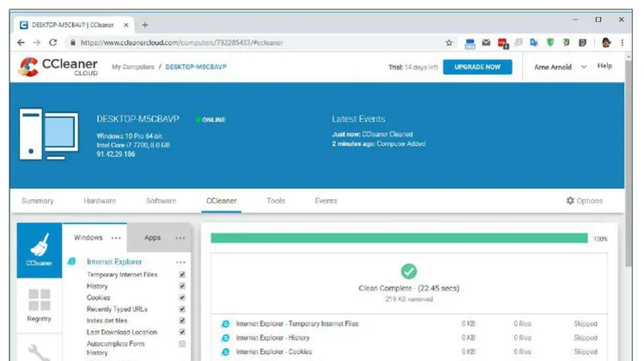Click the browser forward arrow
The image size is (644, 361).
click(37, 43)
